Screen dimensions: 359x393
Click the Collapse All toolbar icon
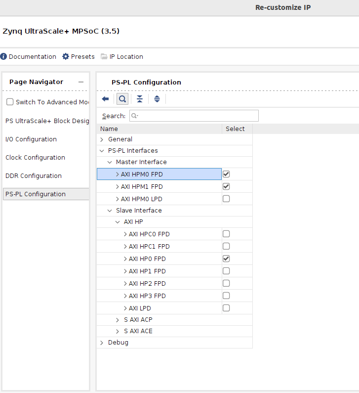tap(140, 99)
